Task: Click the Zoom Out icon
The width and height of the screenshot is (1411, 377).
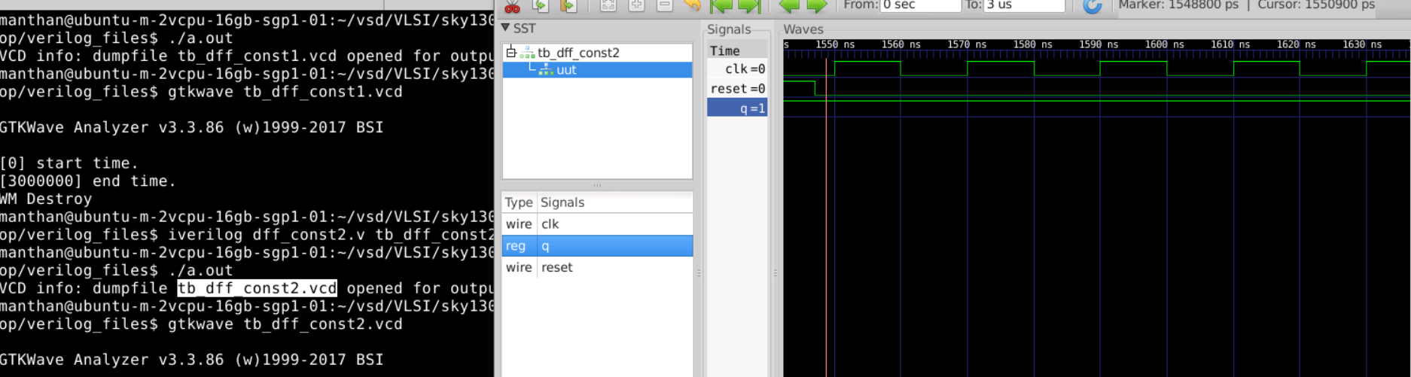Action: coord(665,6)
